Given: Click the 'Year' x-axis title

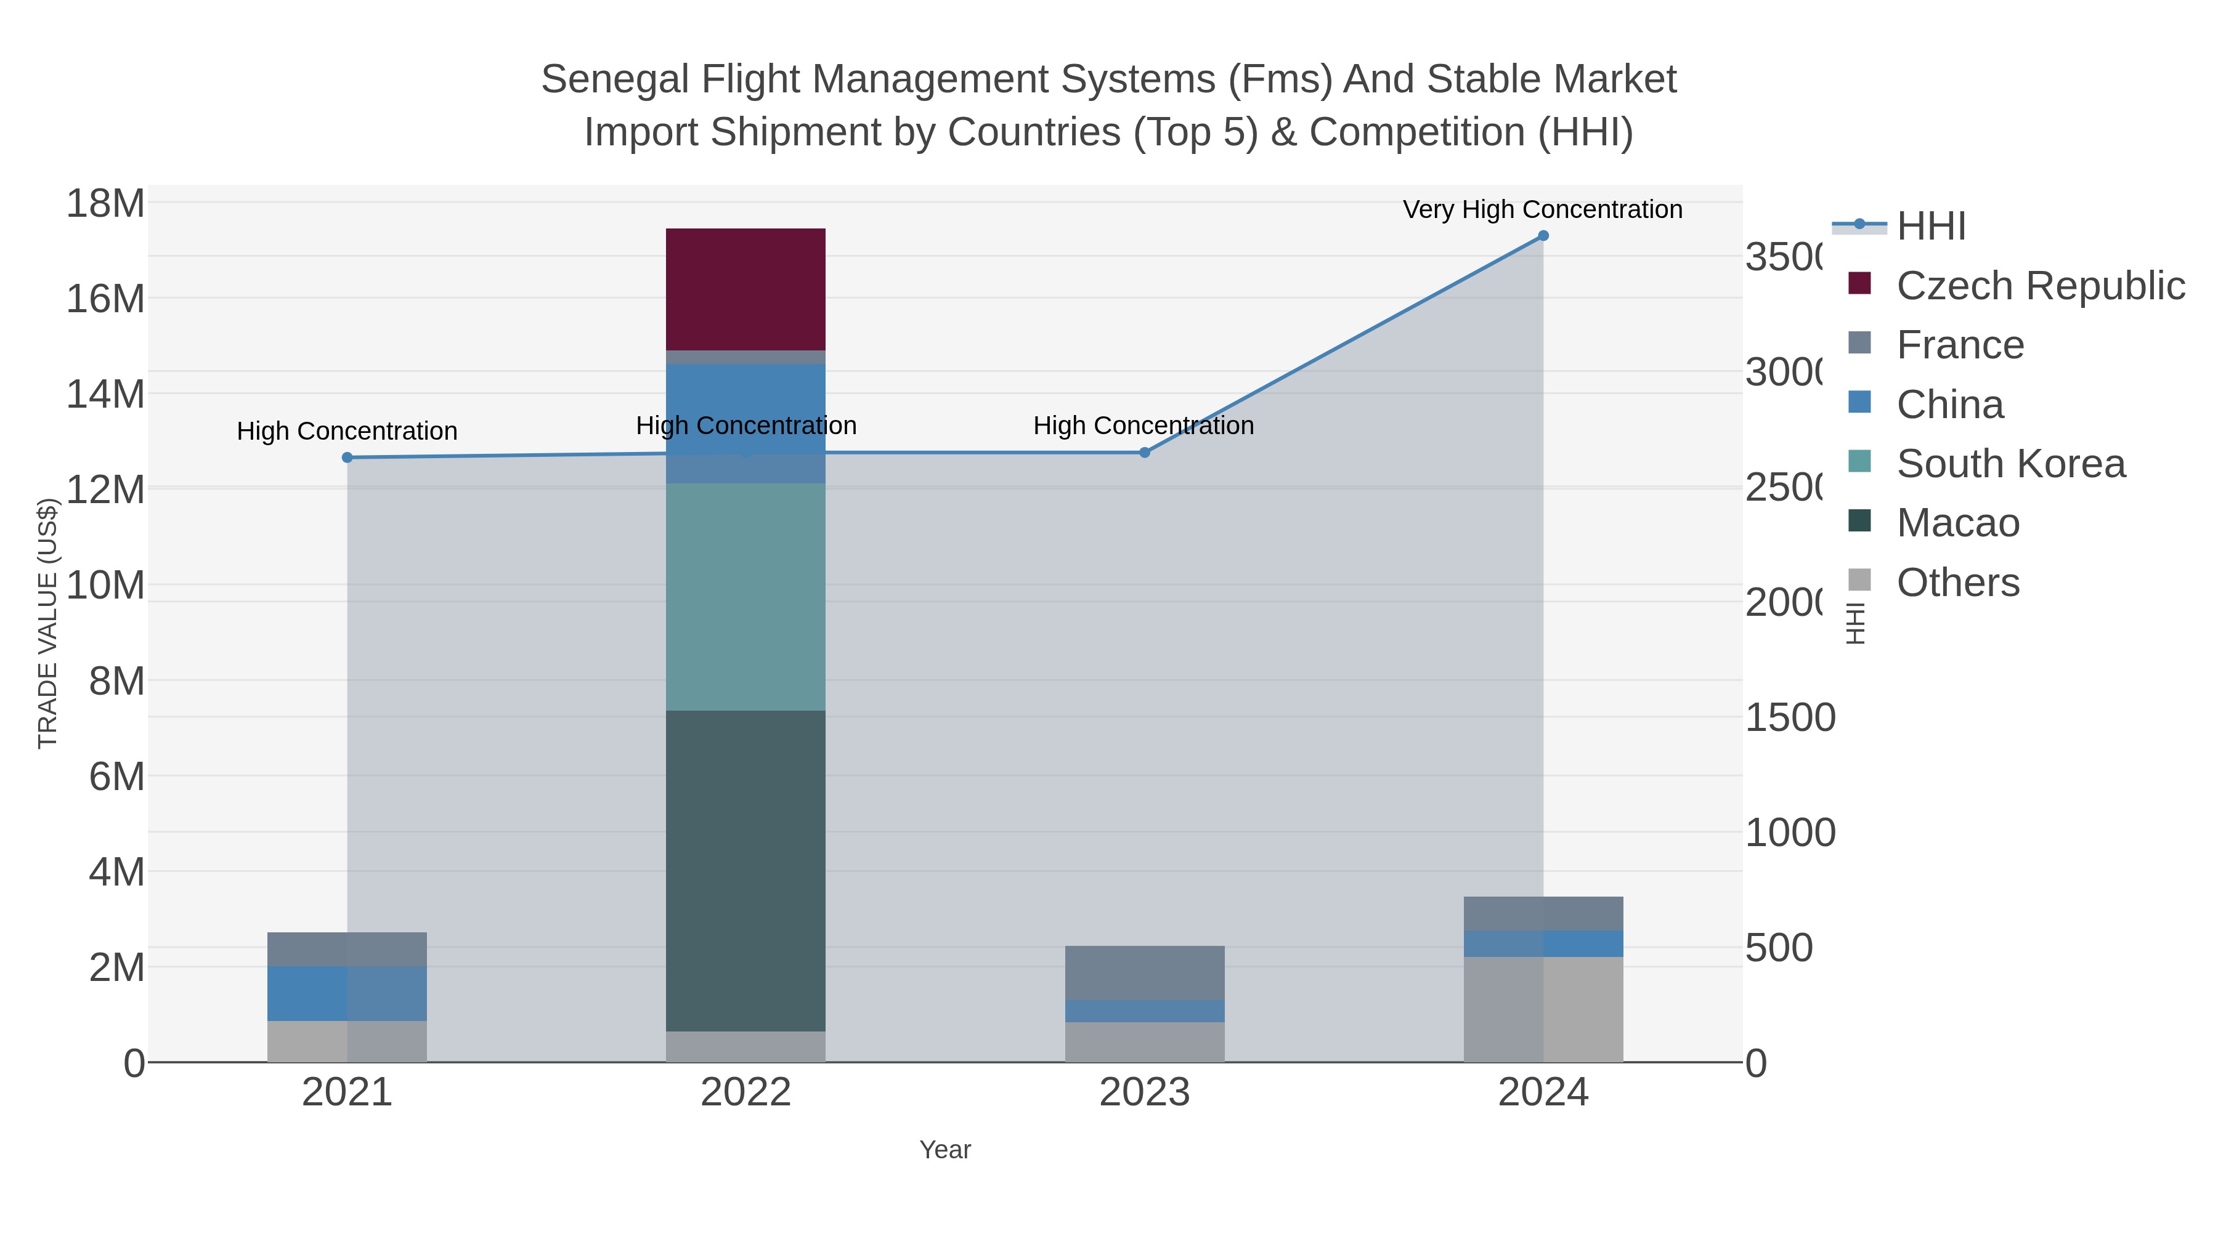Looking at the screenshot, I should tap(944, 1150).
